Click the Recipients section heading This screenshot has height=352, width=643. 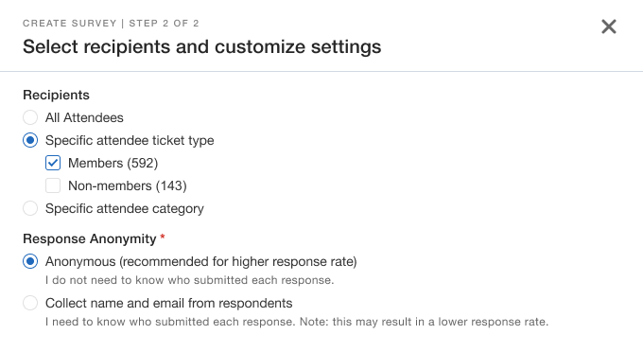[56, 95]
